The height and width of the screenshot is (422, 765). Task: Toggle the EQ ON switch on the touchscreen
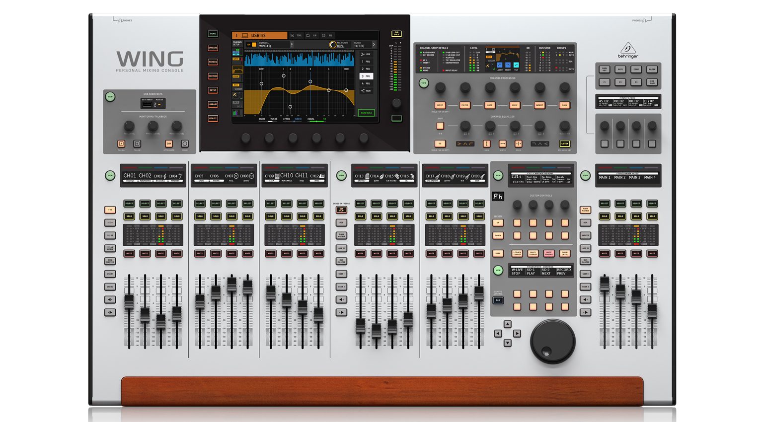[252, 45]
